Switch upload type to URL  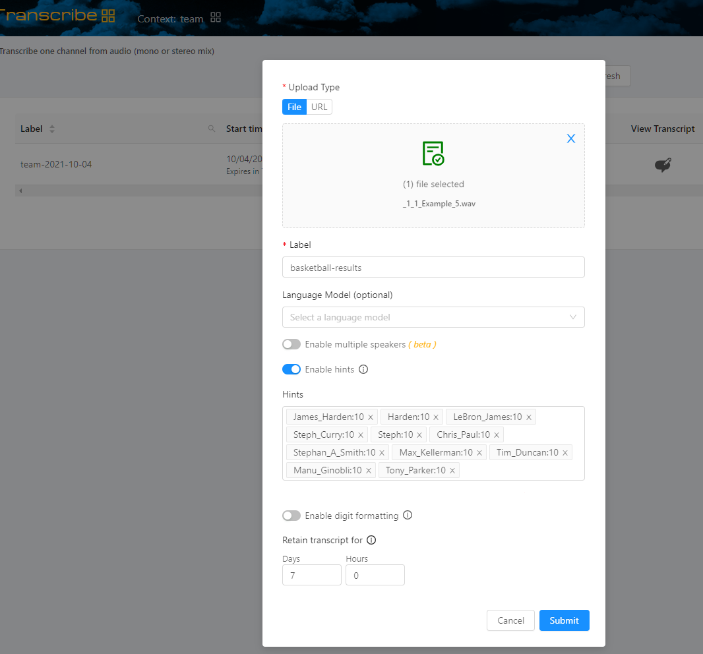tap(319, 106)
